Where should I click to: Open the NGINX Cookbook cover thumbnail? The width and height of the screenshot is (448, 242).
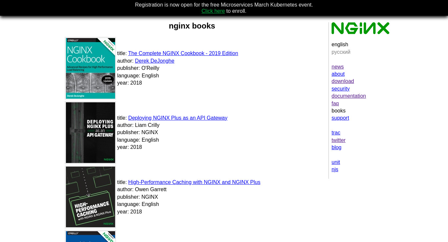coord(91,68)
